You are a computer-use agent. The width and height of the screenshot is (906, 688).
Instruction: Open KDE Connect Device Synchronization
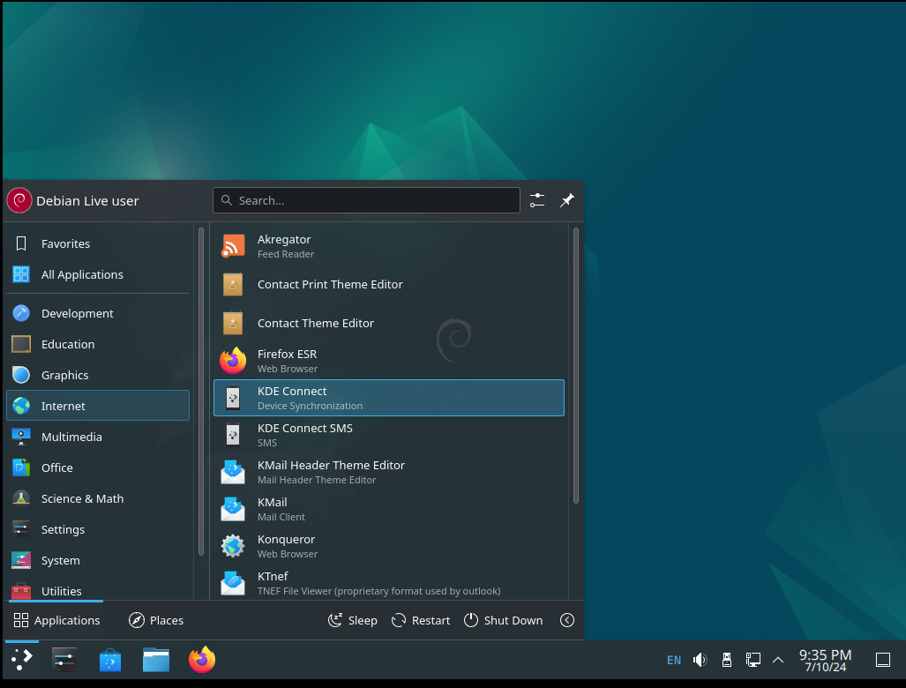tap(389, 398)
